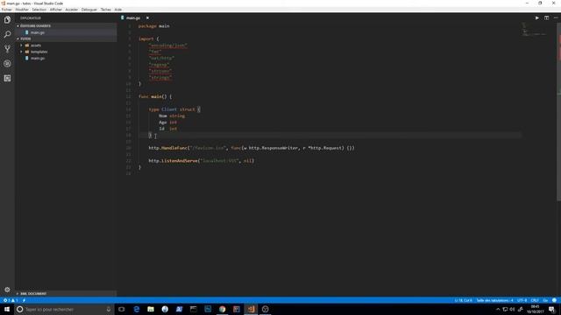Change tab size in status bar
Screen dimensions: 561x315
pos(494,300)
